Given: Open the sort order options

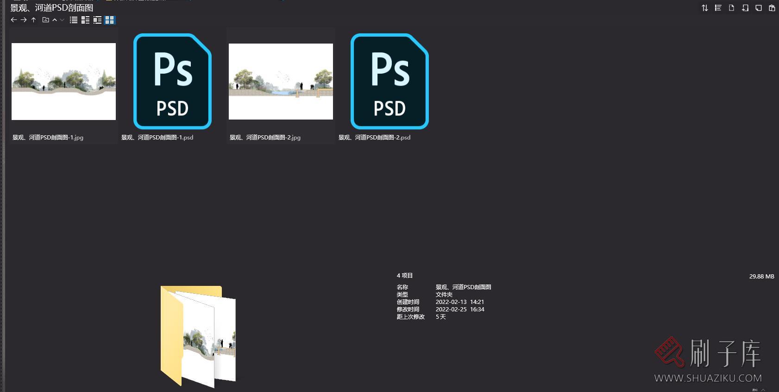Looking at the screenshot, I should 704,8.
